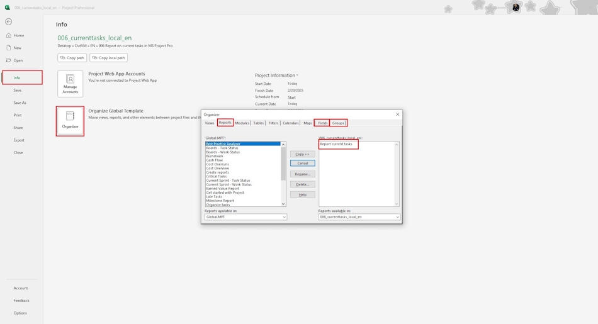
Task: Select Get started with Project entry
Action: [x=225, y=193]
